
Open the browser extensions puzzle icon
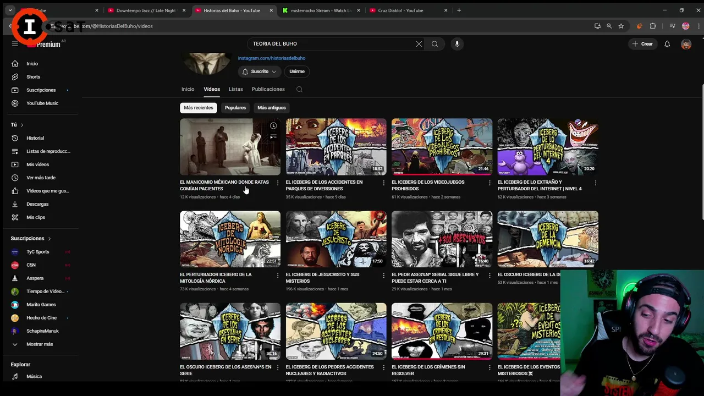click(x=653, y=26)
